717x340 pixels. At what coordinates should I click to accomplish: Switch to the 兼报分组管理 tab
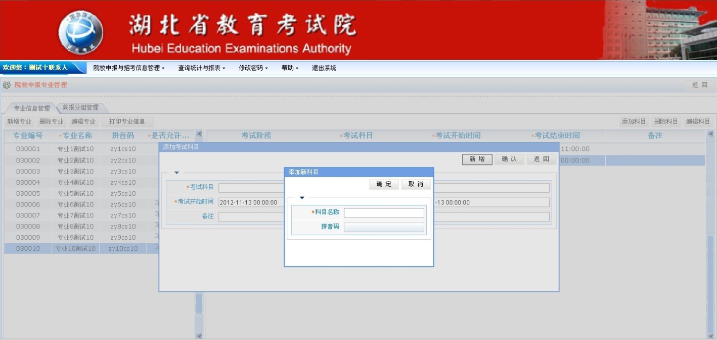(80, 107)
